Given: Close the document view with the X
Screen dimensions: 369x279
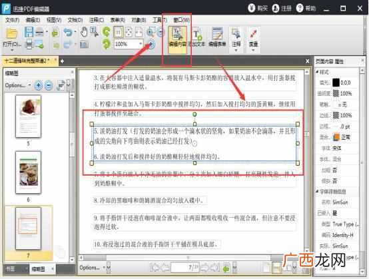Looking at the screenshot, I should click(x=307, y=61).
